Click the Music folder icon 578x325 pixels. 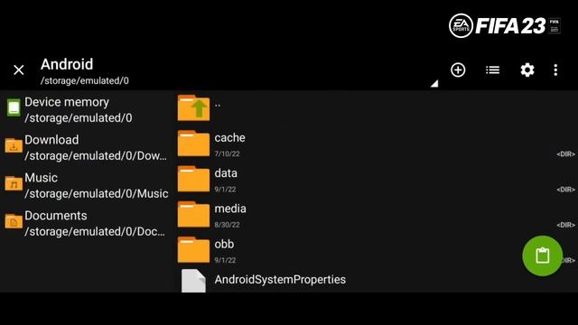(x=14, y=183)
